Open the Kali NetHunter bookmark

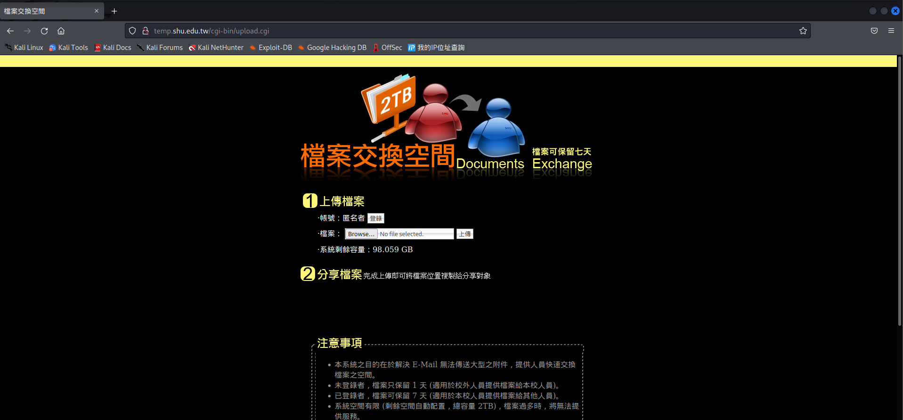216,48
